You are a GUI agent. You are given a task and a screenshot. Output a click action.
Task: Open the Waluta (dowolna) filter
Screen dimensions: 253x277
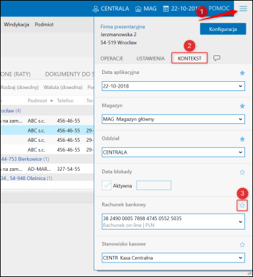pyautogui.click(x=63, y=87)
